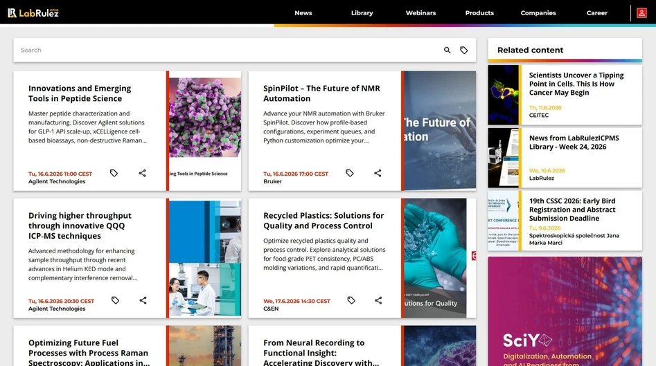Share the SpinPilot NMR webinar

coord(378,173)
